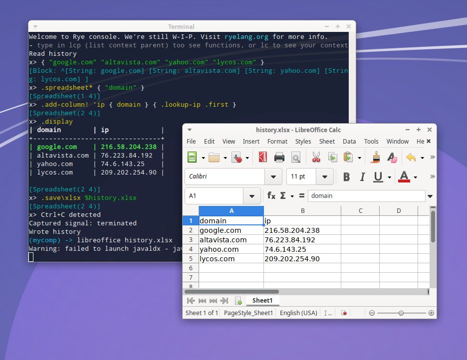Open the Data menu
The image size is (467, 360).
(x=349, y=141)
